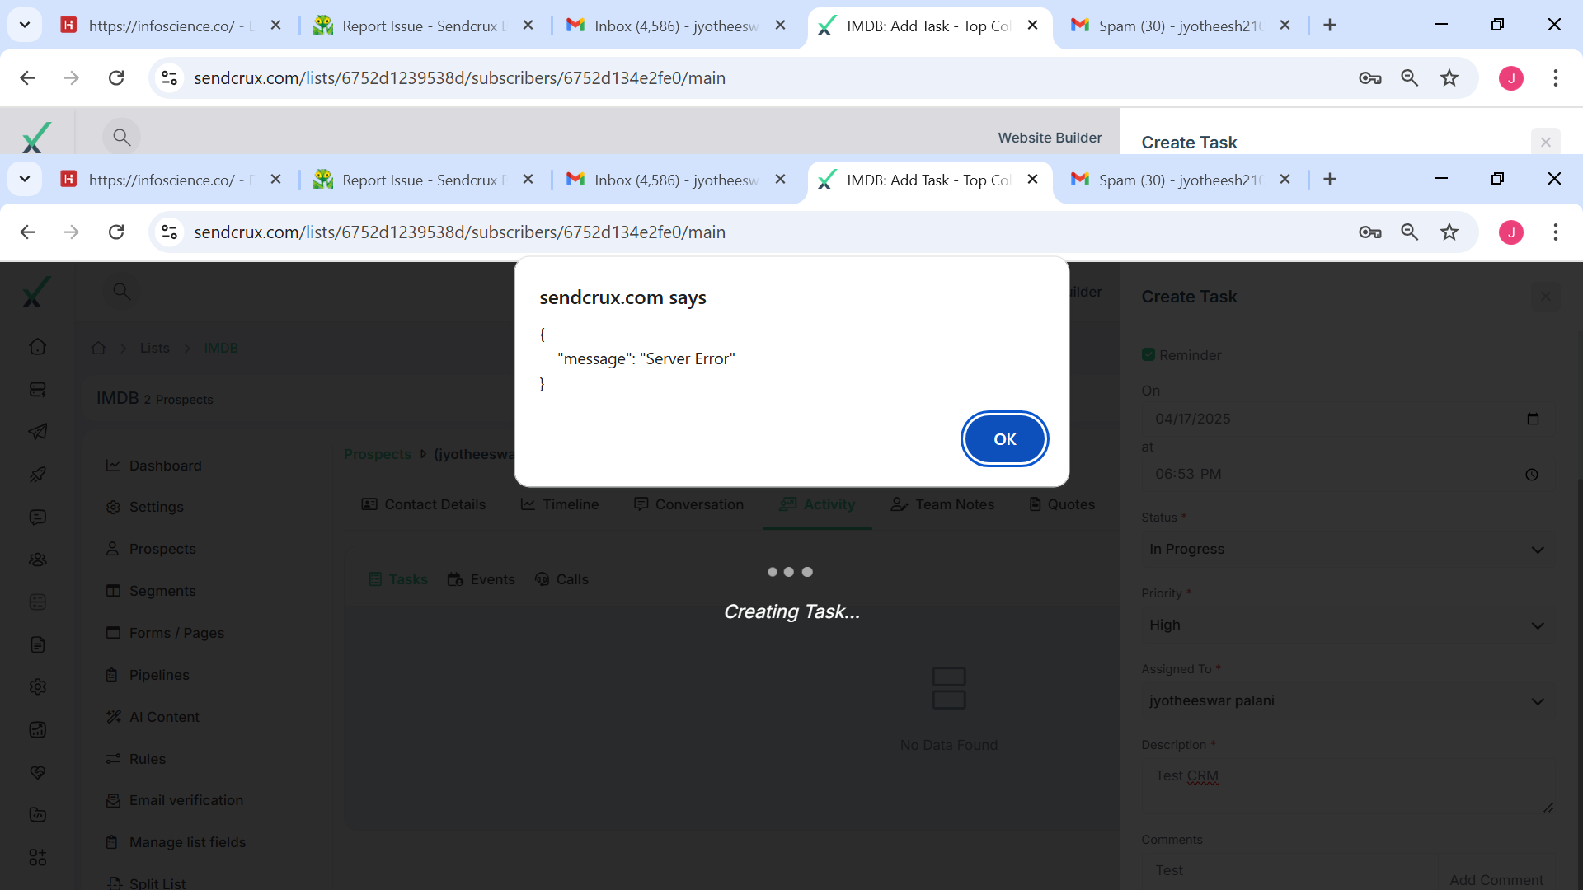
Task: Open browser zoom magnifier icon
Action: (1409, 232)
